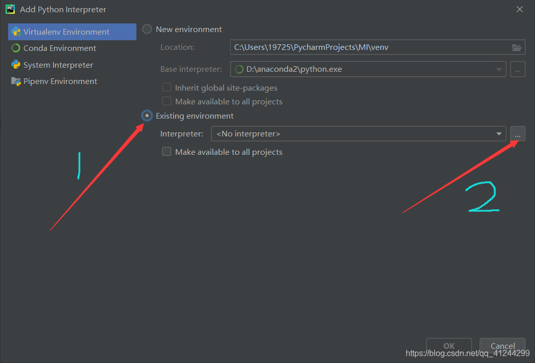This screenshot has width=535, height=363.
Task: Click the Cancel button
Action: (x=502, y=346)
